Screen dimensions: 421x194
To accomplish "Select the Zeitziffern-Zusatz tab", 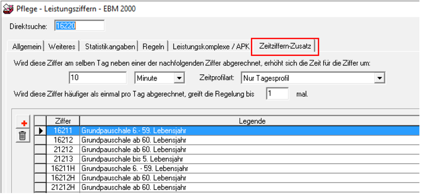I will pos(285,46).
